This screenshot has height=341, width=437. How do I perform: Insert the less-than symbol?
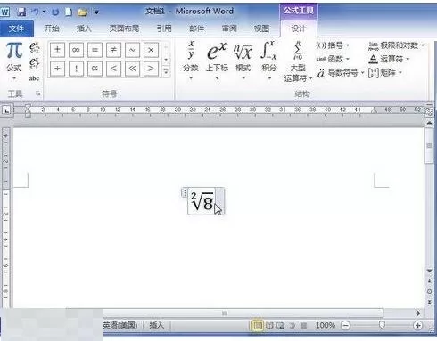[x=113, y=69]
